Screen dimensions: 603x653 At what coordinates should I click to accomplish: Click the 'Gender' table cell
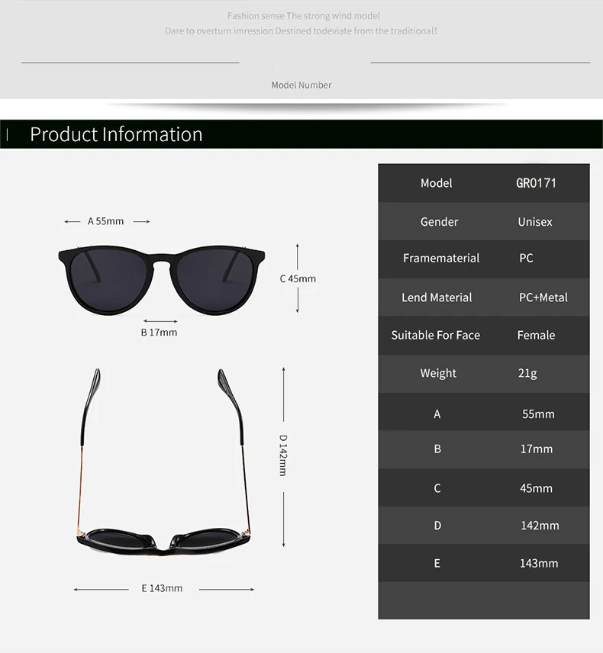439,221
